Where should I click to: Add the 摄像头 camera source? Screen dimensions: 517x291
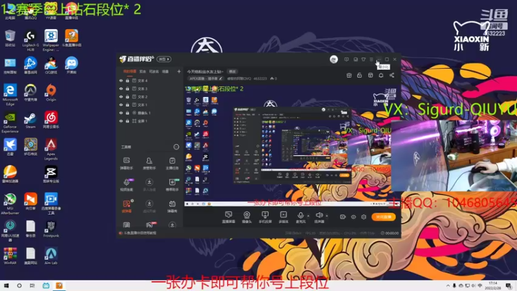click(x=247, y=217)
